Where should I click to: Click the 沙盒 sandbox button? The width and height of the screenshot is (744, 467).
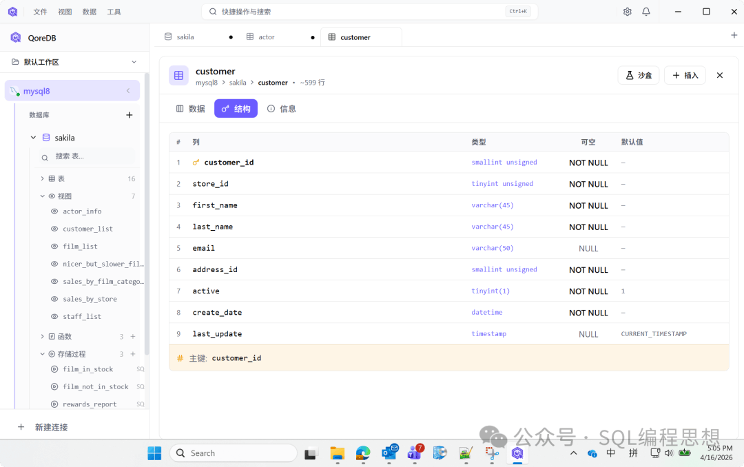point(639,75)
